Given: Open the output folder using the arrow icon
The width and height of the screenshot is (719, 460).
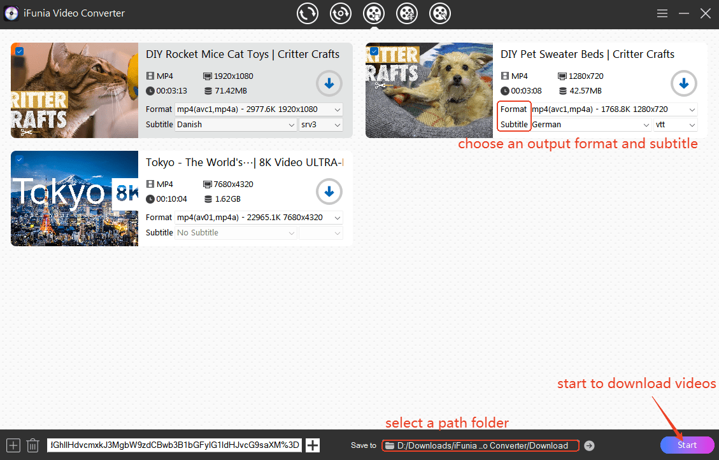Looking at the screenshot, I should 589,445.
